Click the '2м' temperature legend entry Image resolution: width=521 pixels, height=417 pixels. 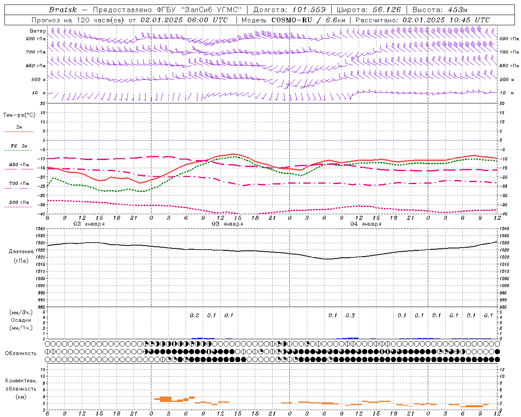(19, 127)
